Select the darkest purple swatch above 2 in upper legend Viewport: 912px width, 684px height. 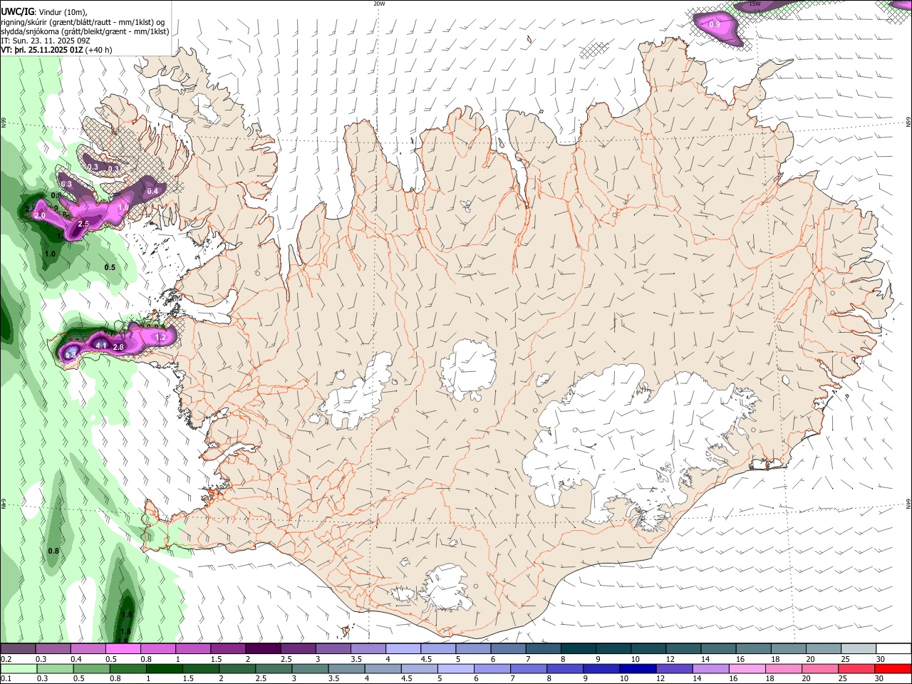(262, 649)
